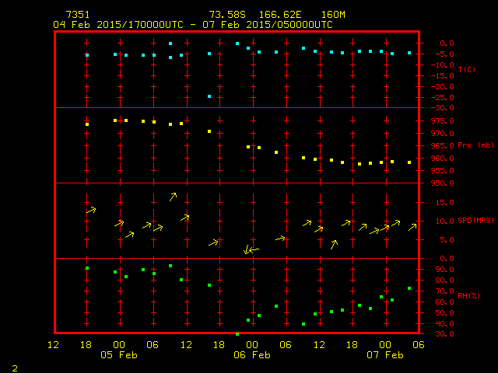498x373 pixels.
Task: Click the 07 Feb date label
Action: point(384,354)
